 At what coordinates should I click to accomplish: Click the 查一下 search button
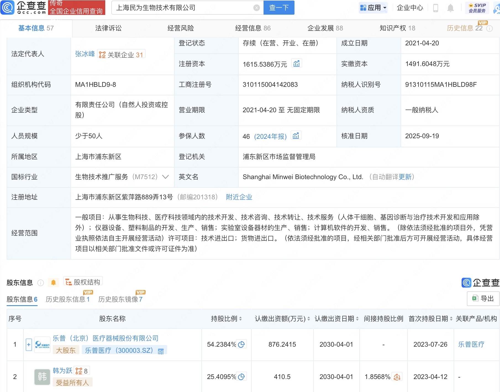click(x=279, y=8)
